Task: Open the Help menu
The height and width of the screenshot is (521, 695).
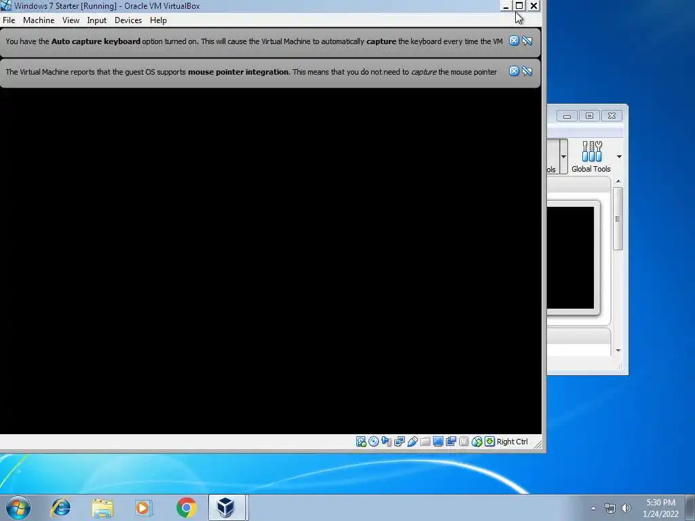Action: (158, 20)
